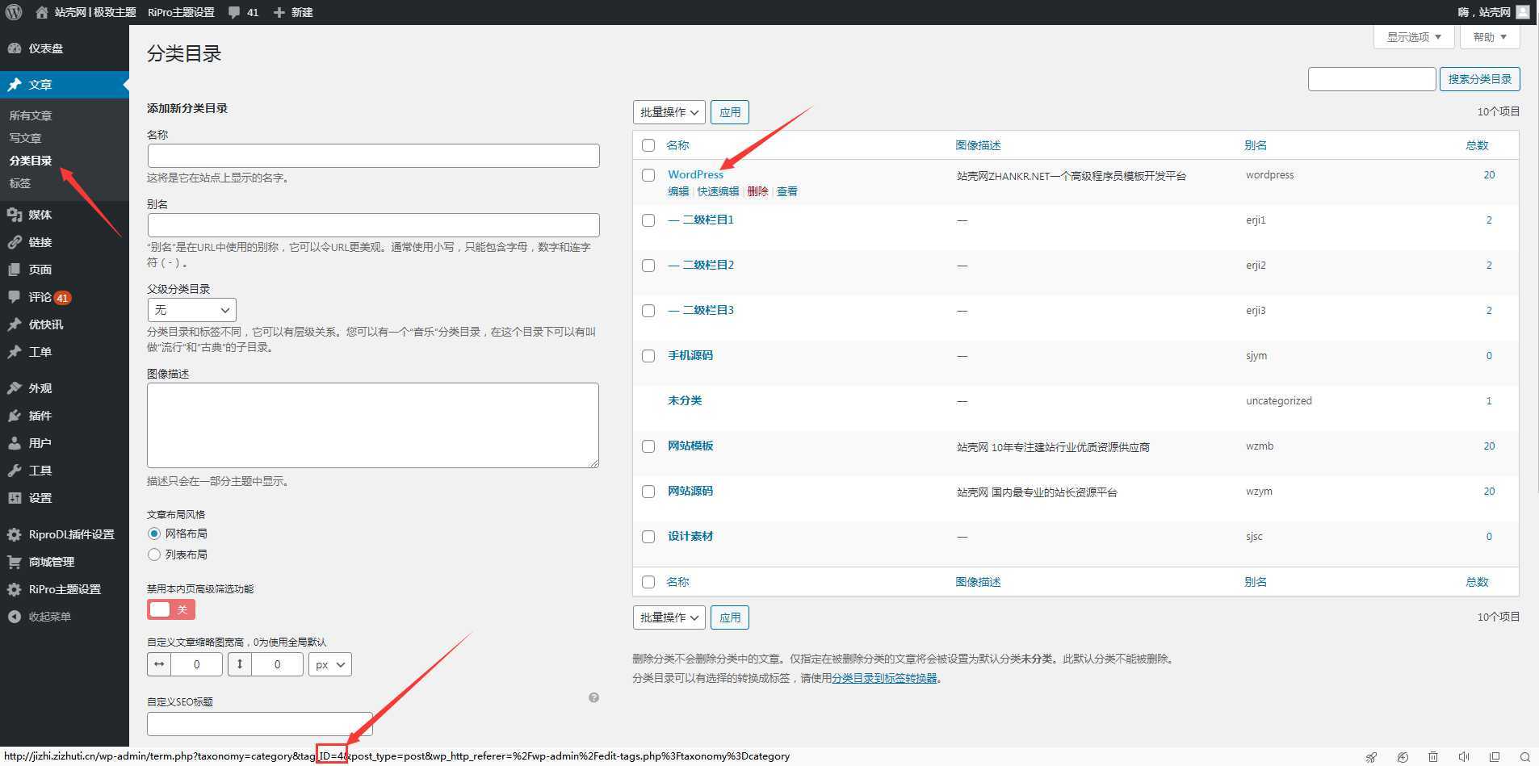Click into the 名称 input field
The image size is (1539, 766).
(373, 156)
